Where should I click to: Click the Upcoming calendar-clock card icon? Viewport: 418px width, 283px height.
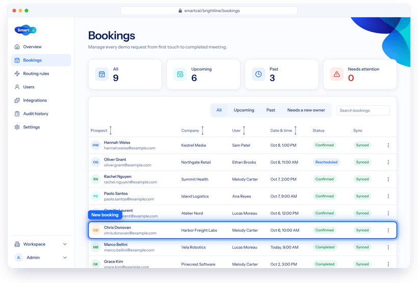pos(180,74)
